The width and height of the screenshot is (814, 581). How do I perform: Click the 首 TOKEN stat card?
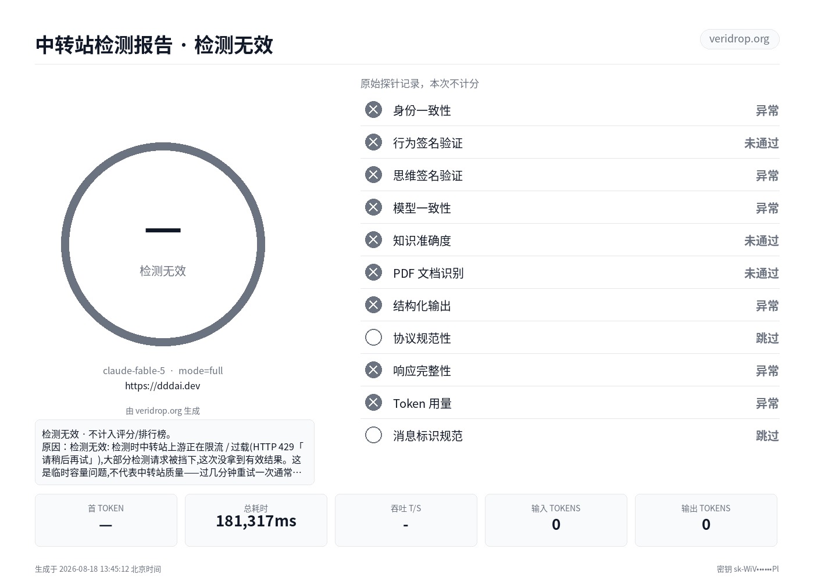(106, 520)
